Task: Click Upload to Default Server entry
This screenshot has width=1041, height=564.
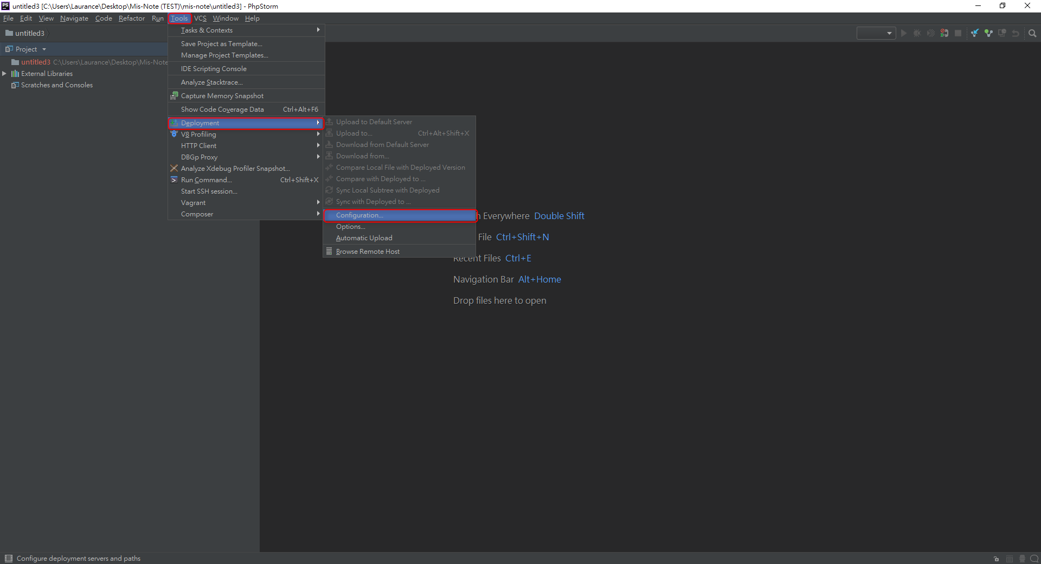Action: click(400, 122)
